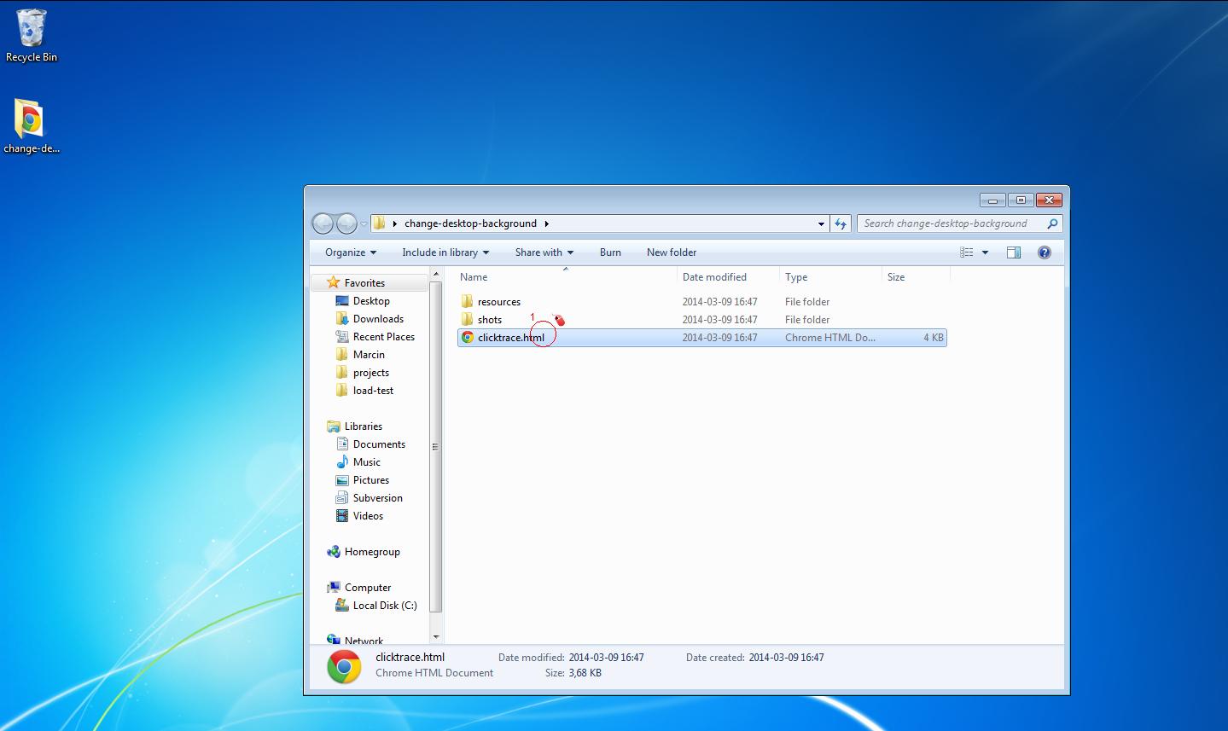
Task: Click Chrome HTML Do... type cell
Action: [x=830, y=338]
